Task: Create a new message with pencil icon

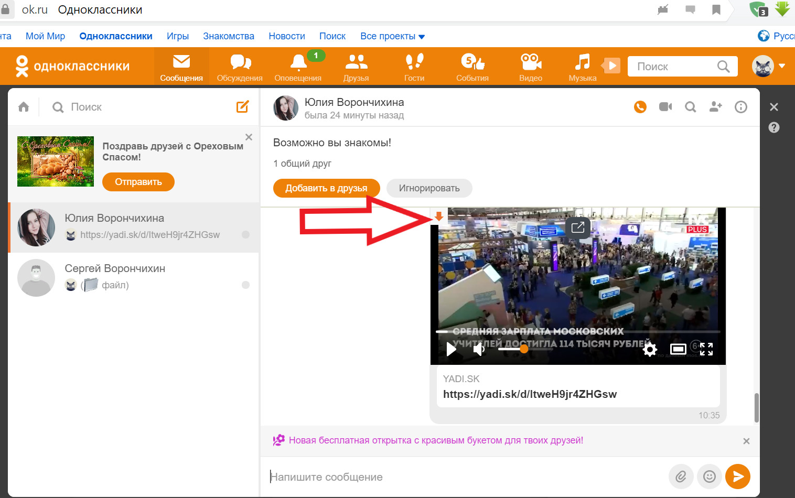Action: pyautogui.click(x=242, y=107)
